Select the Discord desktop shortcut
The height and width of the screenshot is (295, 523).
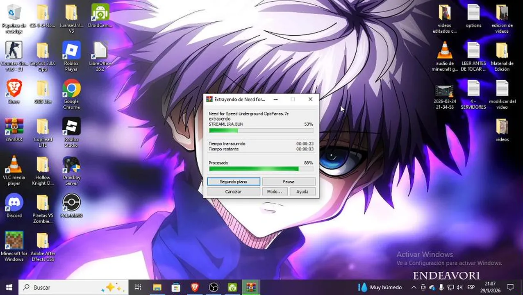[14, 206]
